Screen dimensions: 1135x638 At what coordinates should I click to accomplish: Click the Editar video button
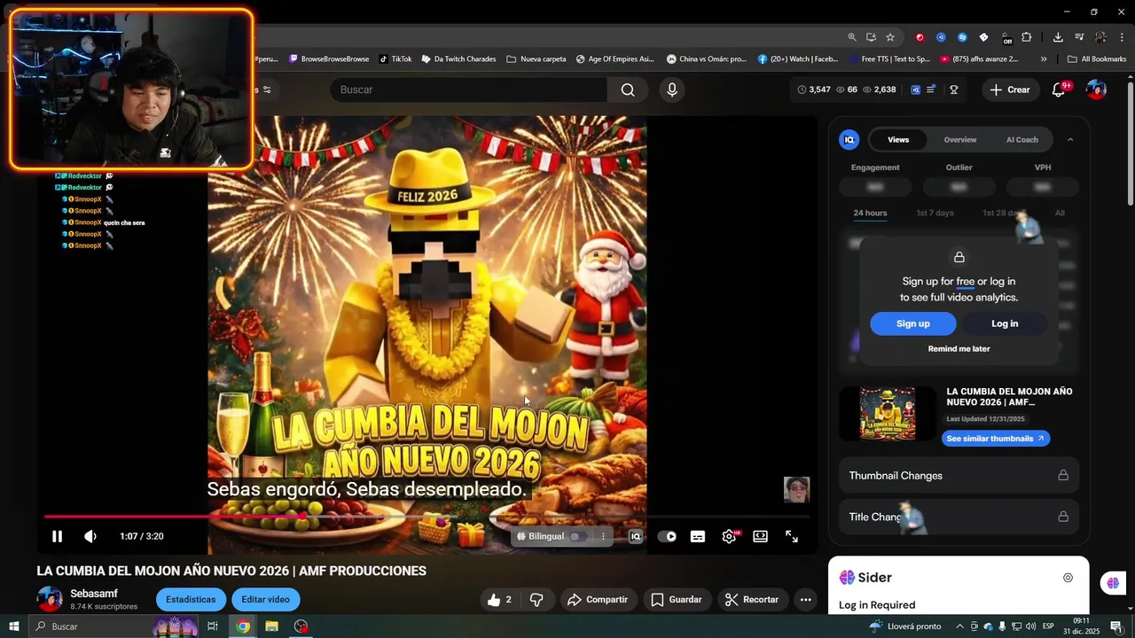(x=265, y=600)
